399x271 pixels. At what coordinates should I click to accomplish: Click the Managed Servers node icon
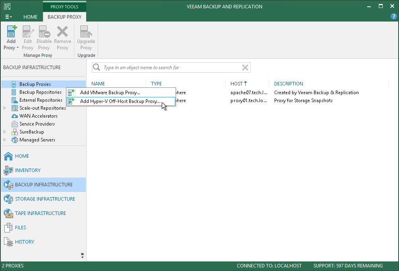click(14, 140)
